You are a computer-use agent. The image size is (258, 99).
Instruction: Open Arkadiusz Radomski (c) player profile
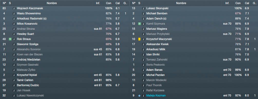(32, 18)
